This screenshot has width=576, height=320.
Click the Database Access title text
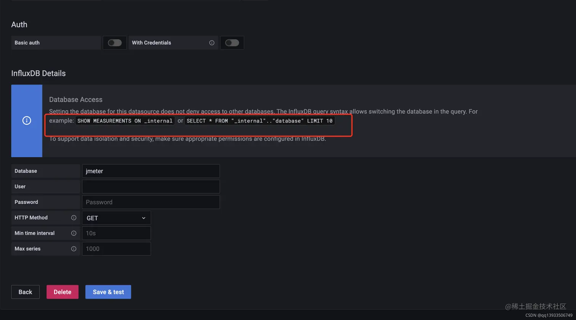(x=76, y=100)
